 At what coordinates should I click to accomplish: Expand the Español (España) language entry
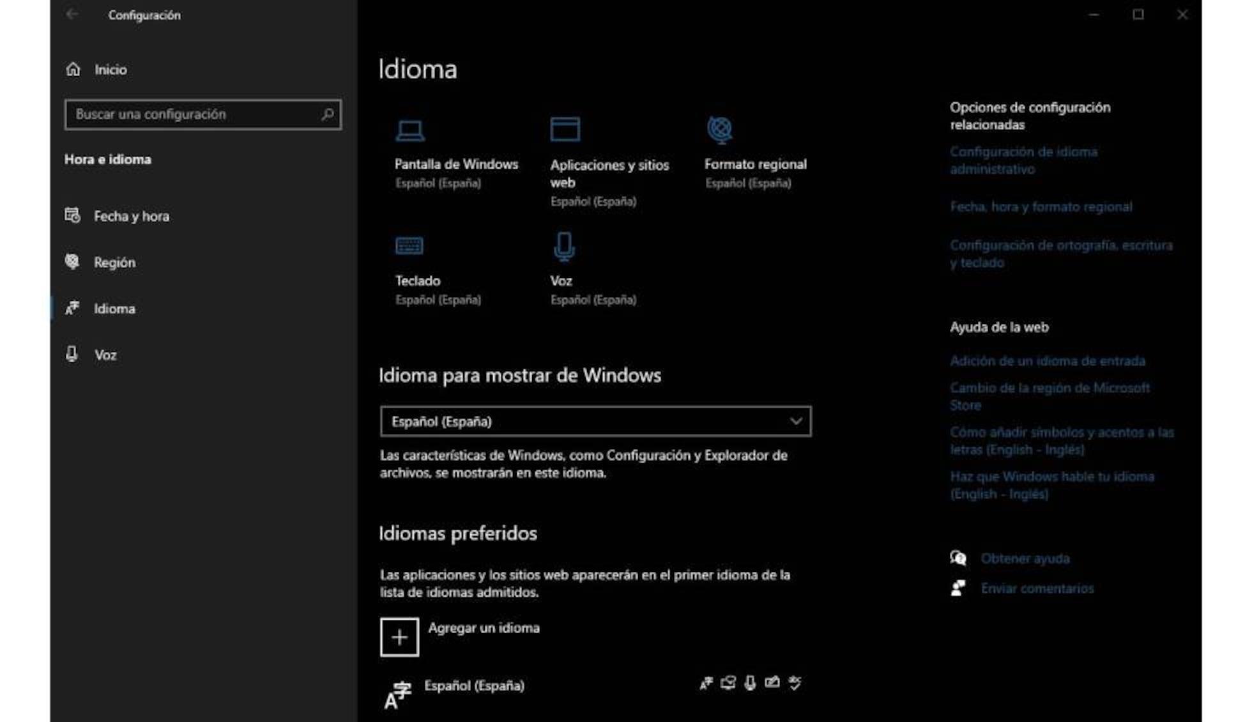click(475, 686)
